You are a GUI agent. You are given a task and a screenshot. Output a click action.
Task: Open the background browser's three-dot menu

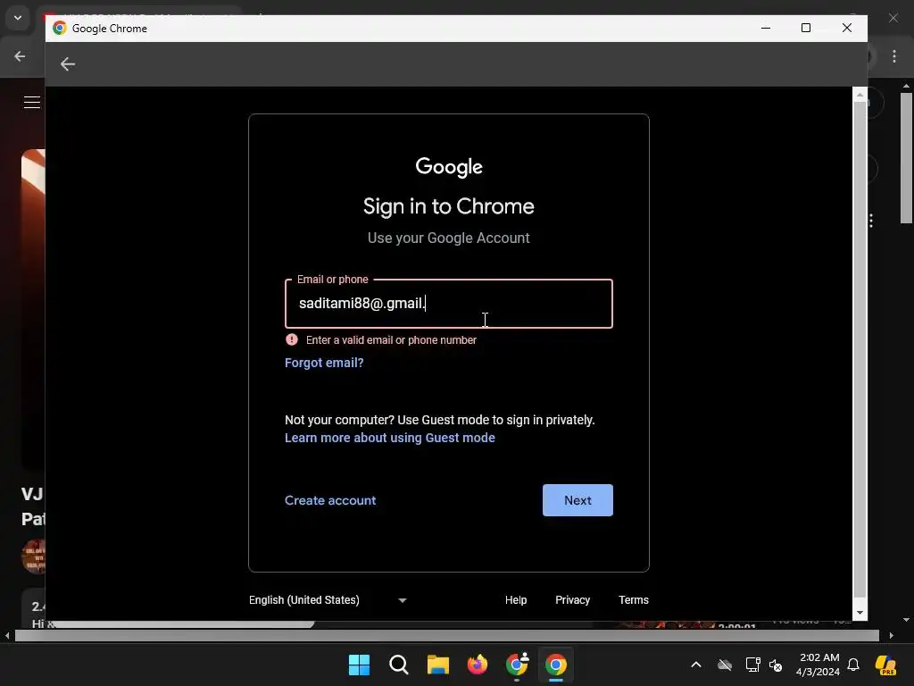[x=894, y=56]
